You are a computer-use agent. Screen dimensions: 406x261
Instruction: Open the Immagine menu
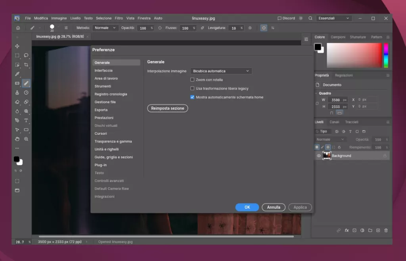[x=59, y=18]
